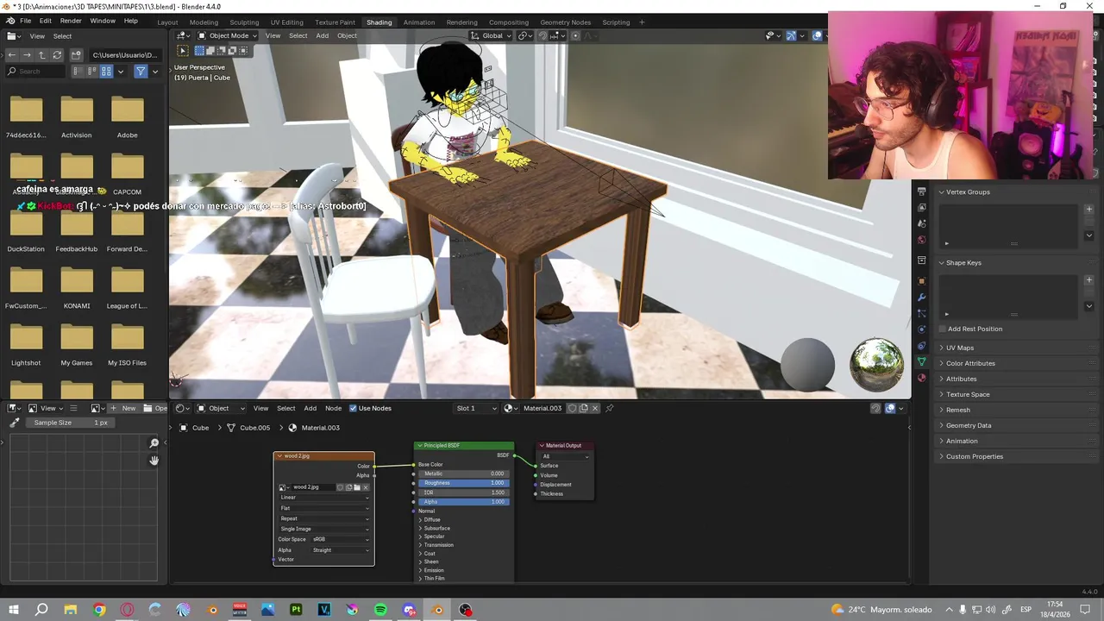The image size is (1104, 621).
Task: Click the file browser forward arrow
Action: [27, 55]
